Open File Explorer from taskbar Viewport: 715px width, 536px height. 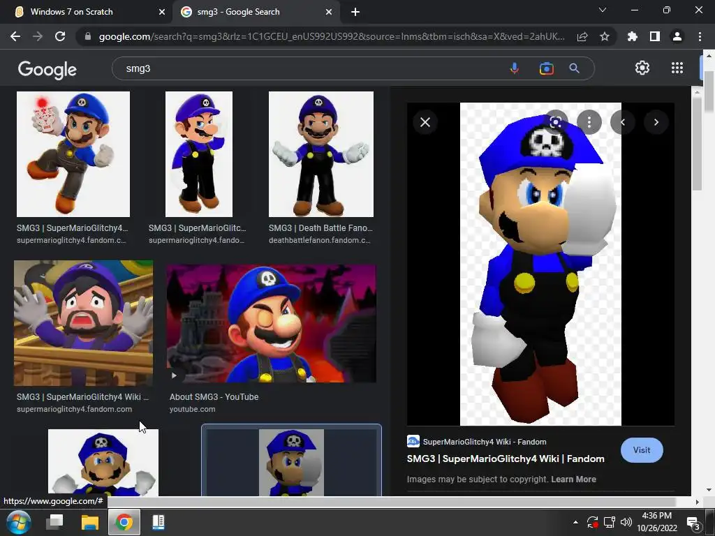click(x=90, y=522)
